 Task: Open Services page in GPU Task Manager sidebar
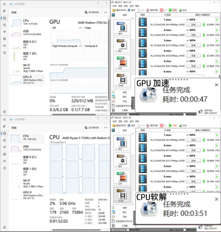4,53
